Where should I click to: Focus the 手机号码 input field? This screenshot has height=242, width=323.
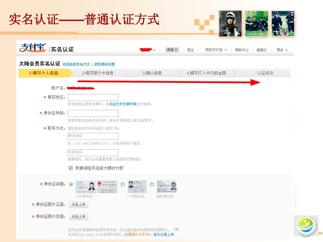[x=93, y=153]
